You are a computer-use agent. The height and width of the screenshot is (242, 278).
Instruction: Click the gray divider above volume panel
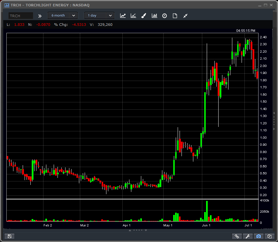132,199
